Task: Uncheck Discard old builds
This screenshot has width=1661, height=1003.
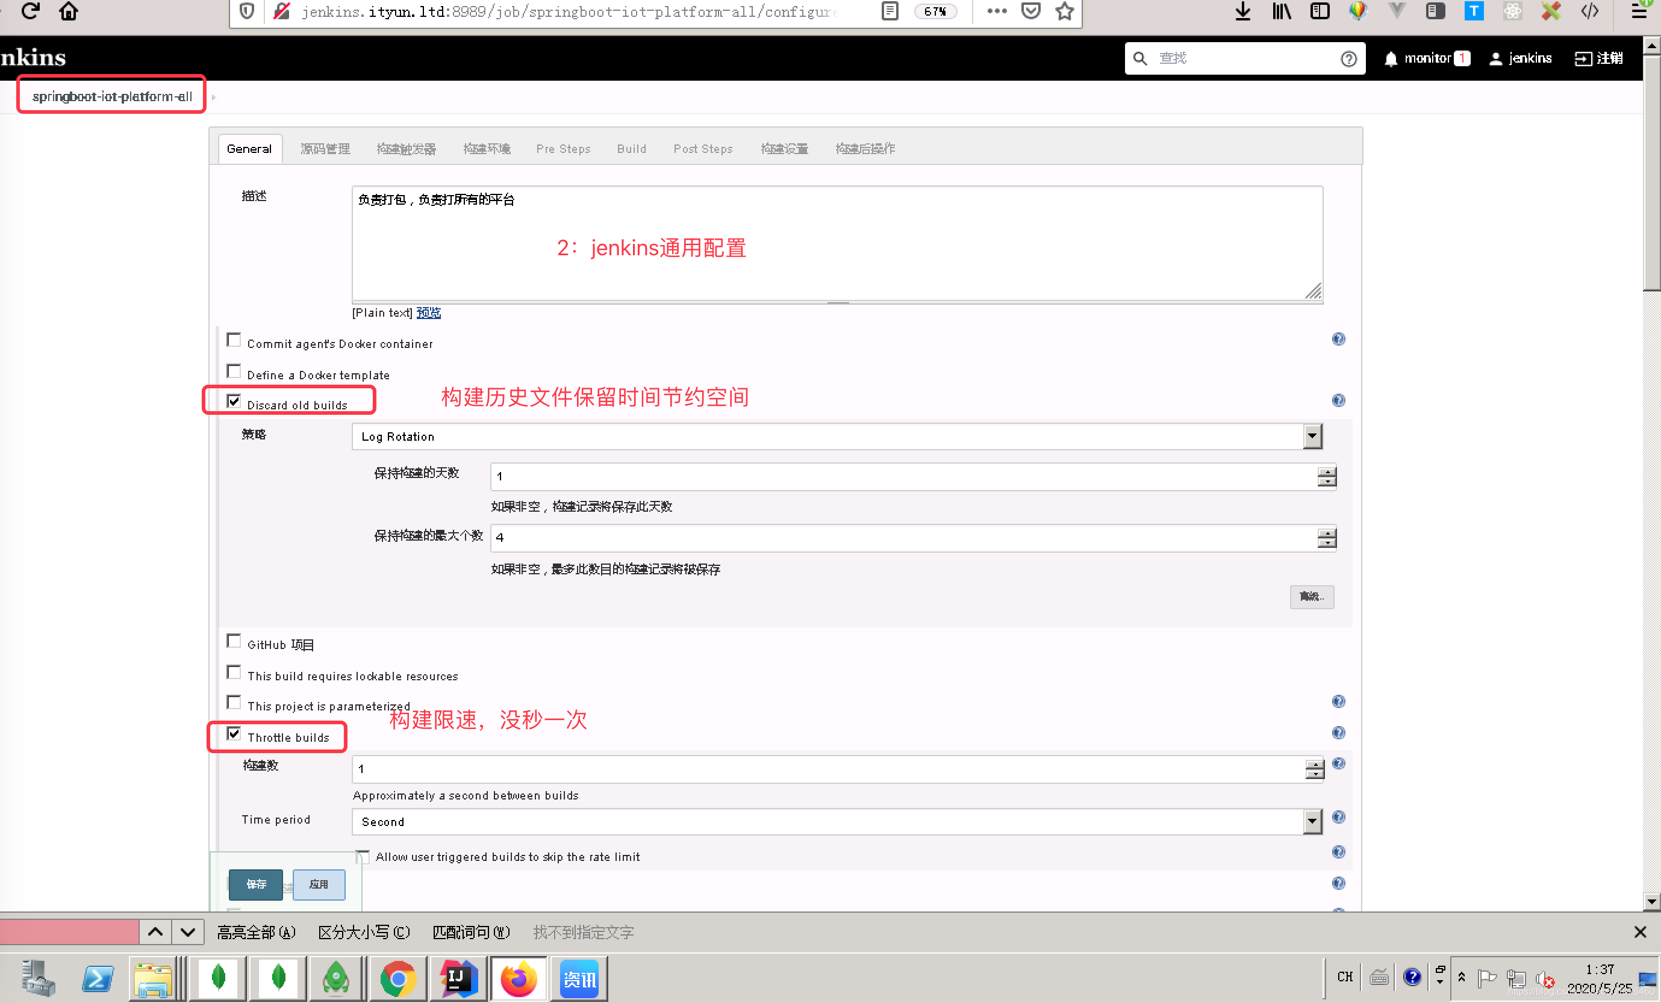Action: pyautogui.click(x=234, y=401)
